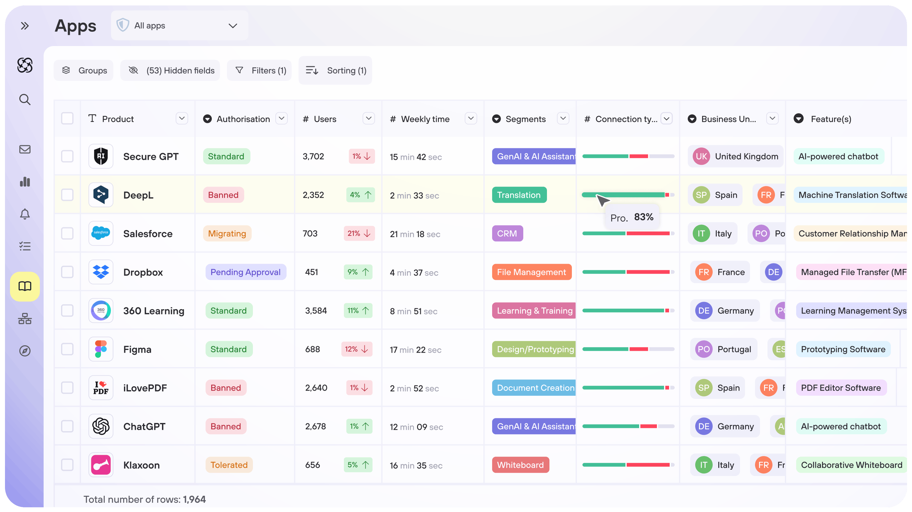The height and width of the screenshot is (512, 912).
Task: Expand the sidebar with double-chevron icon
Action: [x=24, y=26]
